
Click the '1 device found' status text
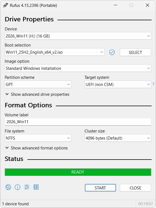coord(15,204)
